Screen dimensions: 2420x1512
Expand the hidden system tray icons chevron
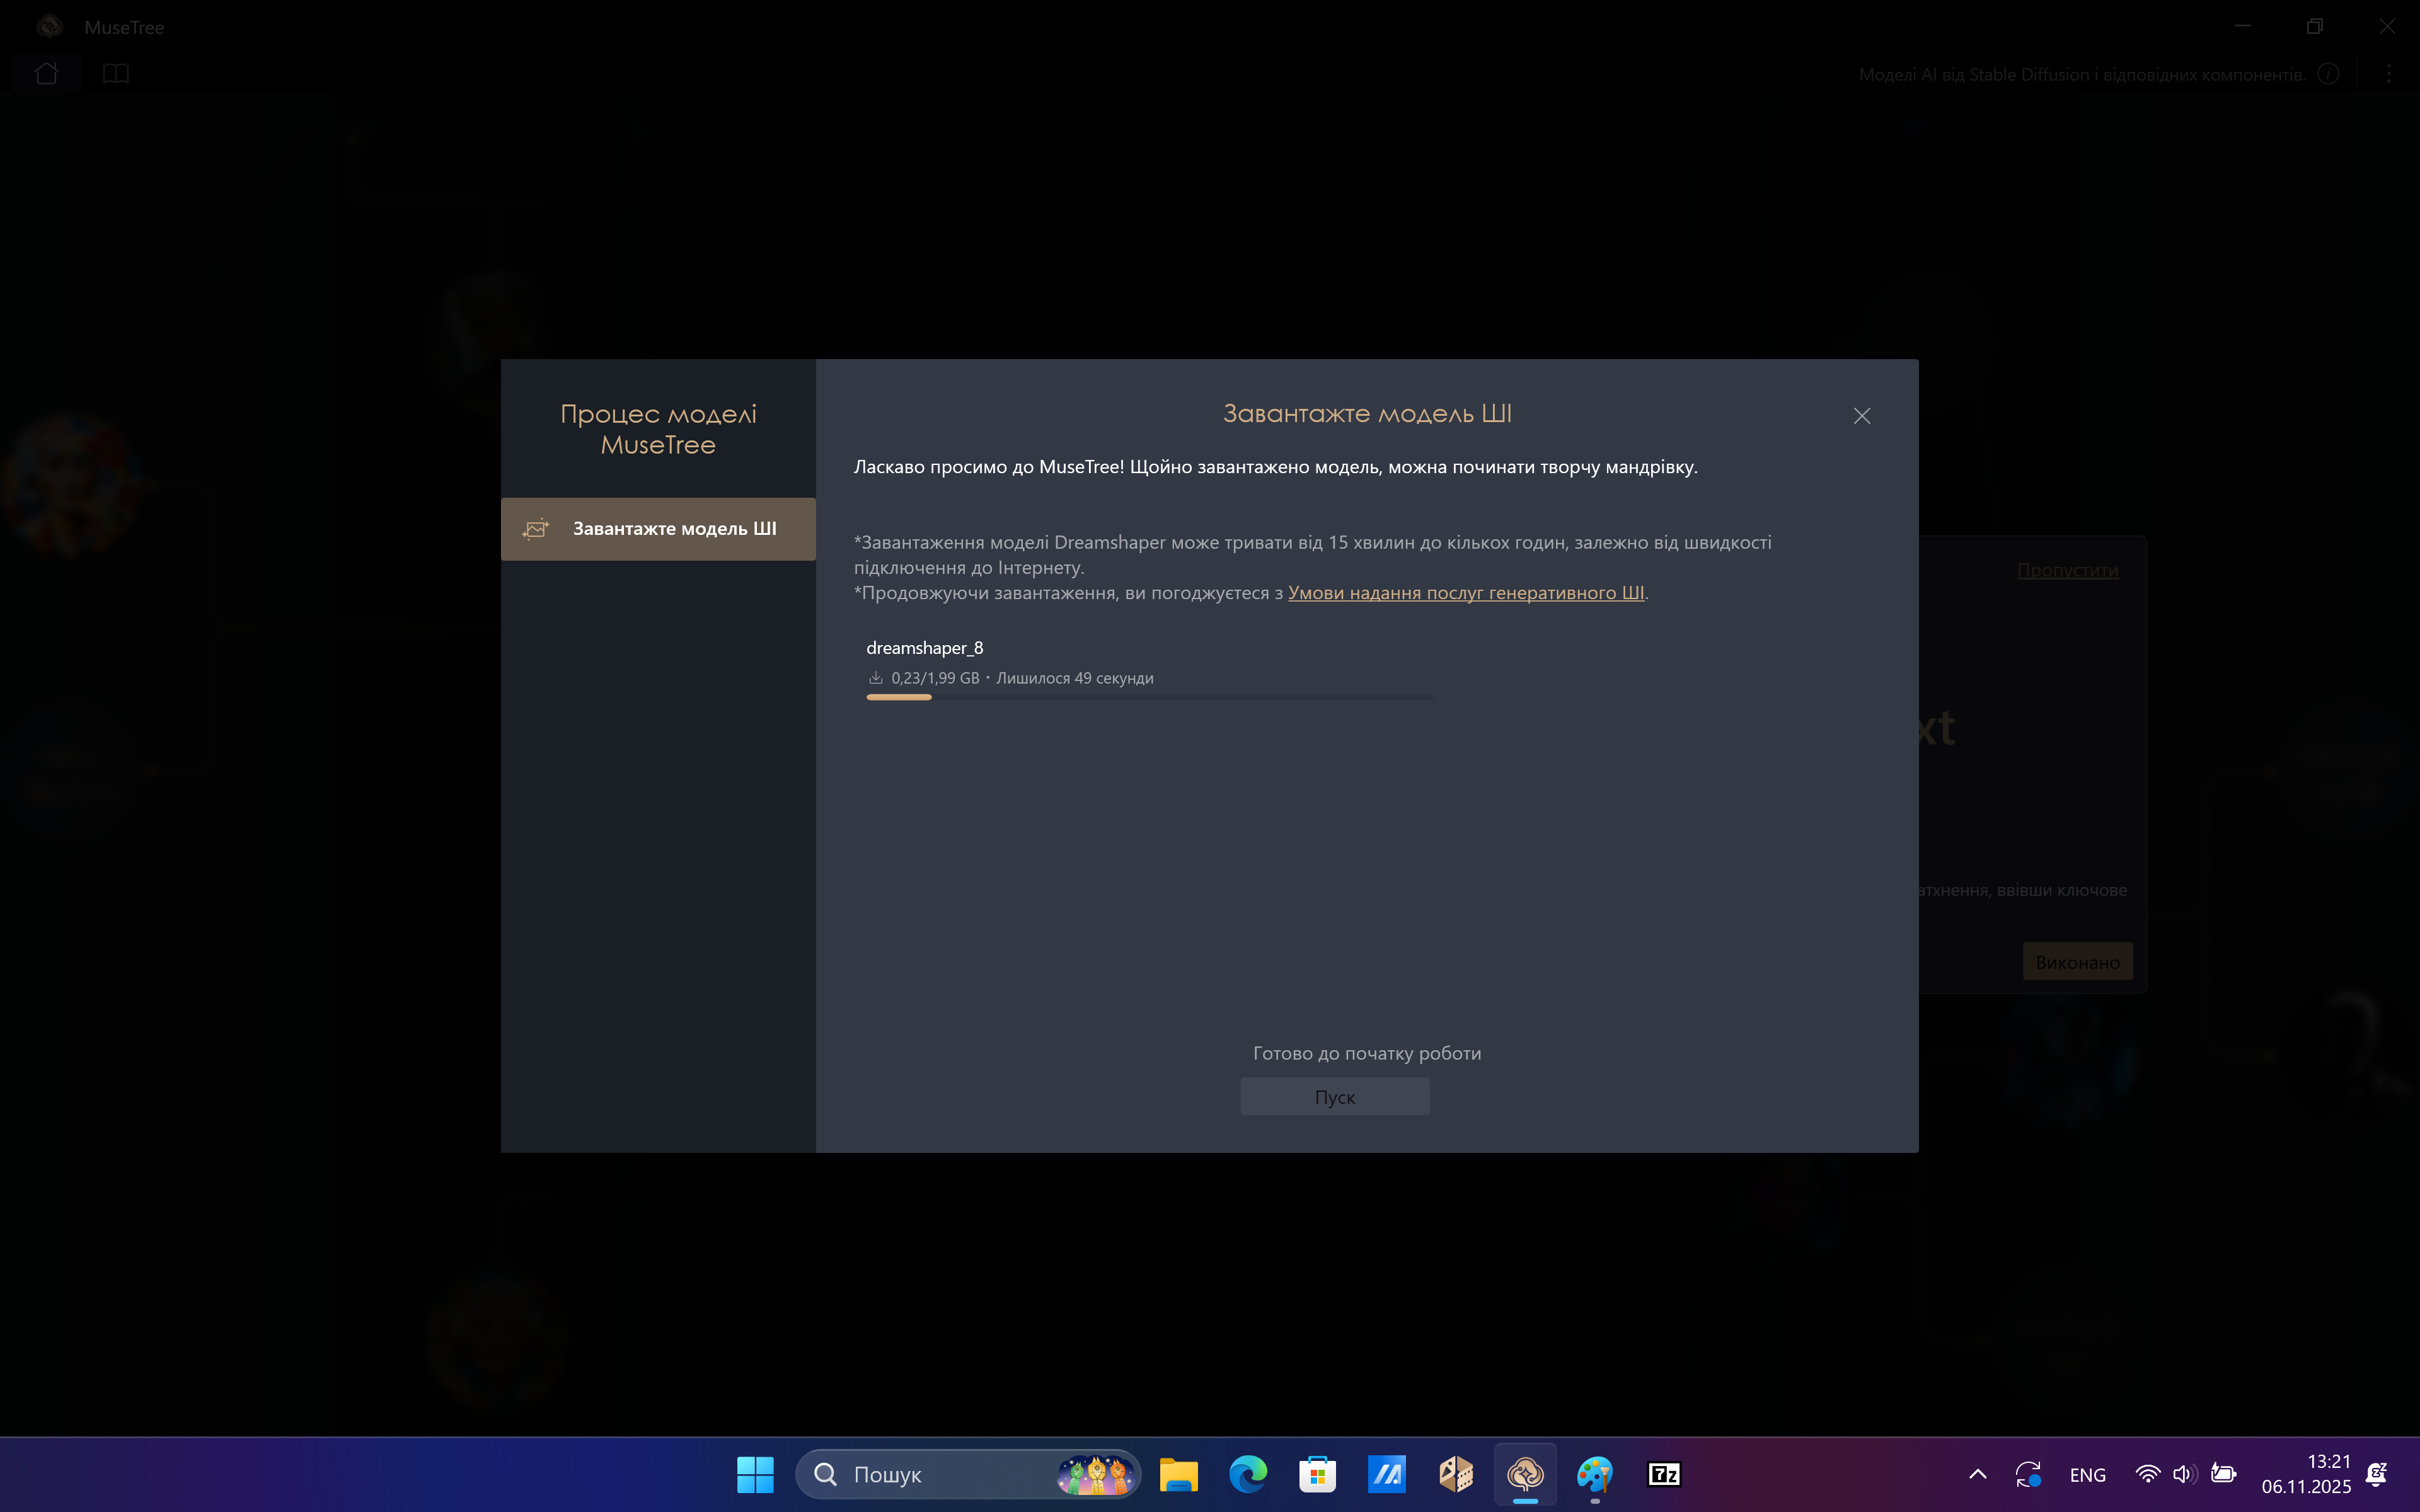click(1977, 1474)
